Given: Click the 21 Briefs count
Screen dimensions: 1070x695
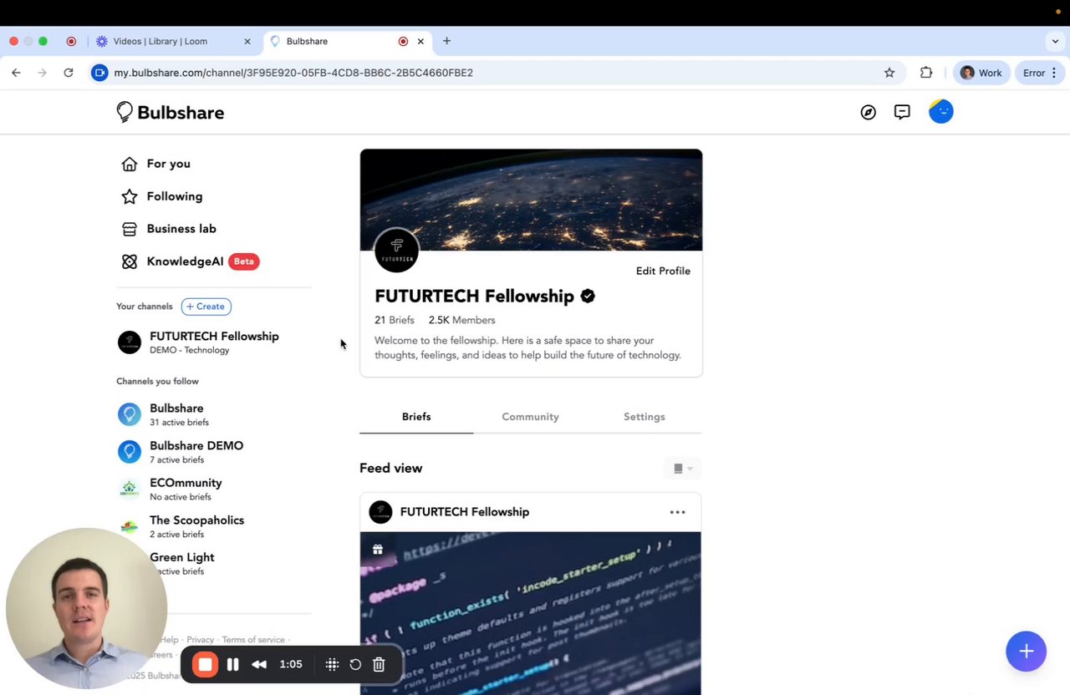Looking at the screenshot, I should click(395, 320).
